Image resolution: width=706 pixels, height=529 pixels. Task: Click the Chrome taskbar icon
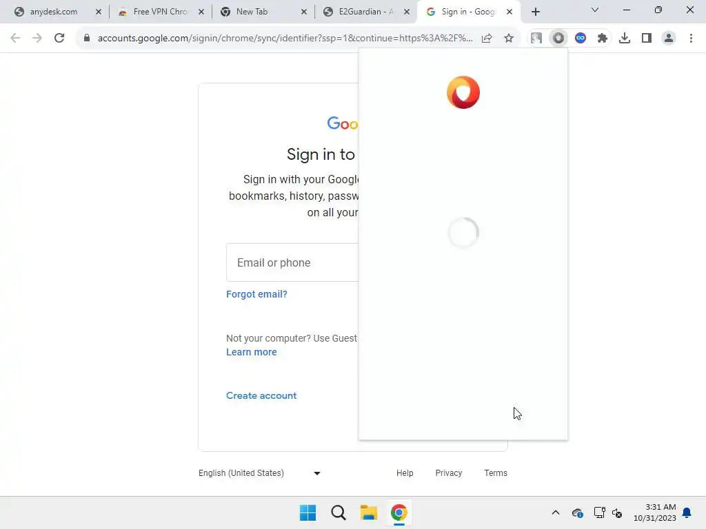(399, 512)
